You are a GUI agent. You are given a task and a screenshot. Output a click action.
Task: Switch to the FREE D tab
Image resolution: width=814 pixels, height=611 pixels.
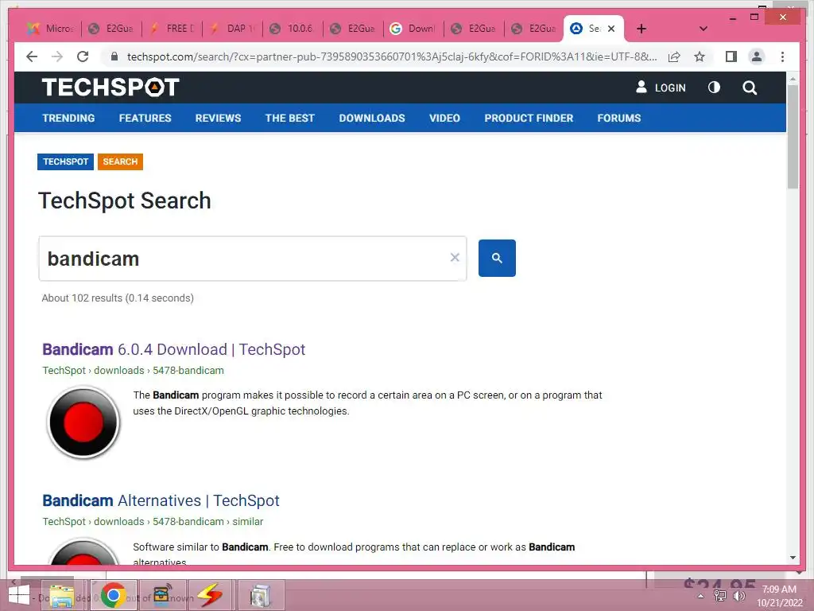pyautogui.click(x=173, y=29)
